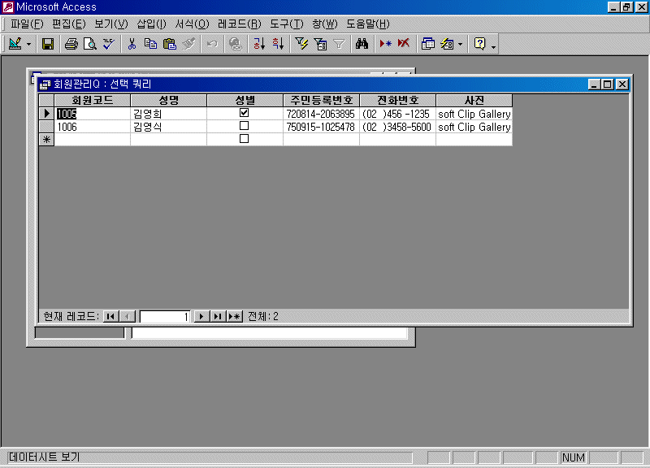The width and height of the screenshot is (650, 468).
Task: Select the 전화번호 column header
Action: [398, 100]
